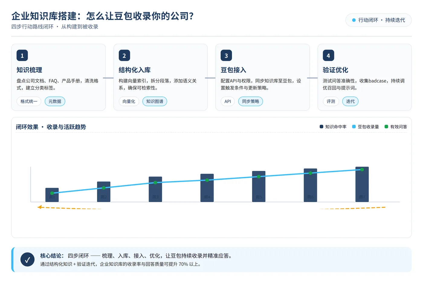Click the 周6 chart bar
The width and height of the screenshot is (423, 282).
click(x=310, y=185)
